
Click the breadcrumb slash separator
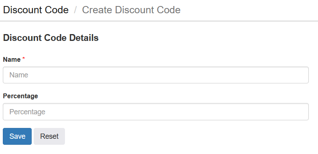pyautogui.click(x=75, y=10)
